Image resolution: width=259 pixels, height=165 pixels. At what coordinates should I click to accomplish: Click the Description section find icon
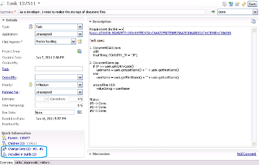click(x=253, y=21)
